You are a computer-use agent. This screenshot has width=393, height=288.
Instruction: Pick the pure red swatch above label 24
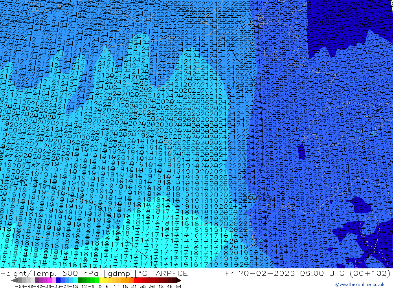coord(136,281)
